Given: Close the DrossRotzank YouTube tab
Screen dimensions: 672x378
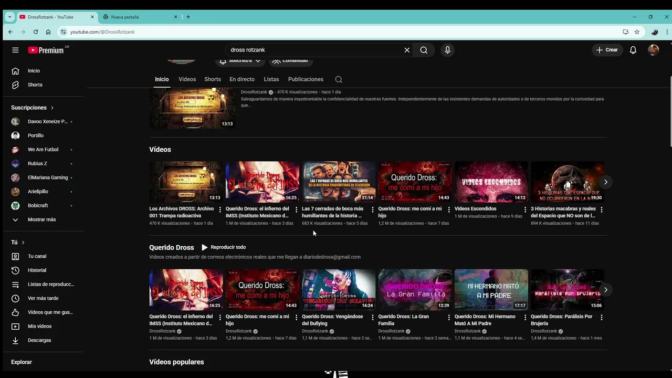Looking at the screenshot, I should [92, 17].
